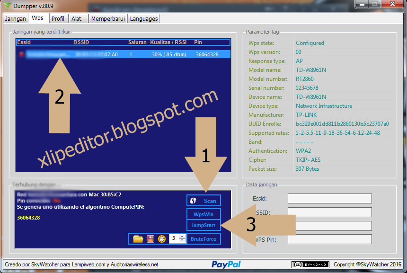Click the WpsWin button

204,214
